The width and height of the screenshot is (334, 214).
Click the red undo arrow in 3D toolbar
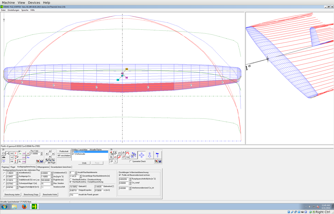pyautogui.click(x=128, y=153)
